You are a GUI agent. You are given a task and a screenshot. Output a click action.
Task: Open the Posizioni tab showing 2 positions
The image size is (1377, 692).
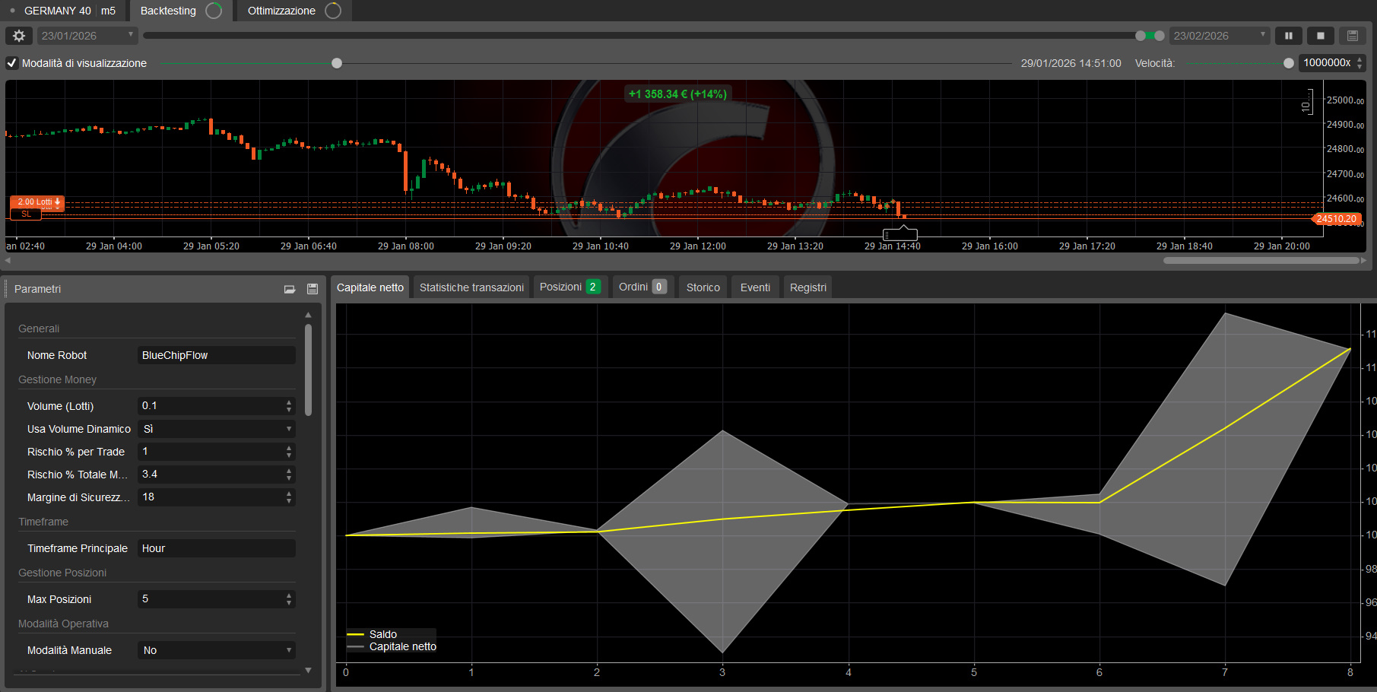tap(570, 287)
